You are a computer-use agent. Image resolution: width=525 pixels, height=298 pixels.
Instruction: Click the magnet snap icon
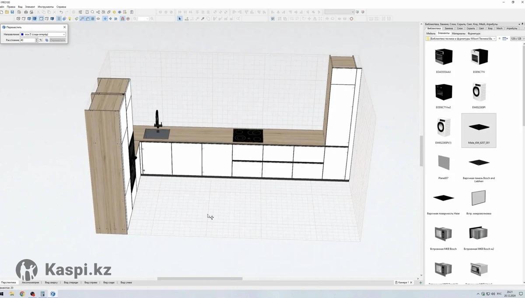click(122, 19)
